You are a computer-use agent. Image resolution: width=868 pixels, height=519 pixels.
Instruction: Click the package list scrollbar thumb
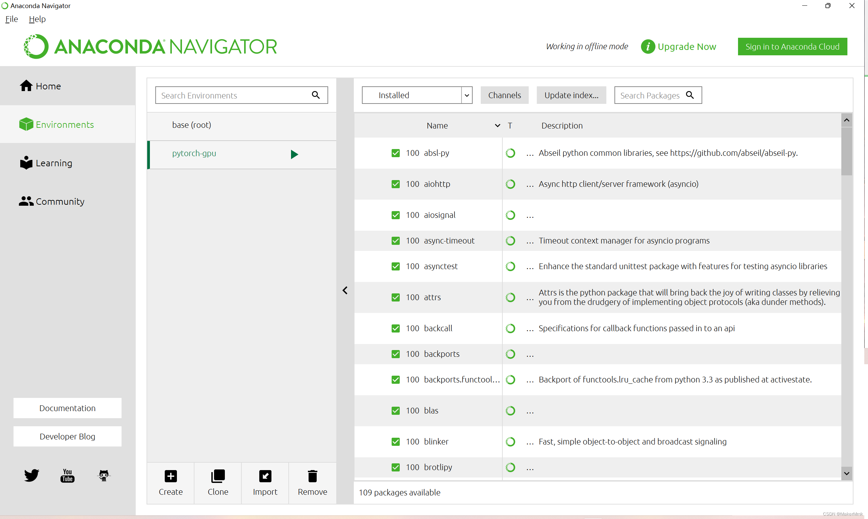tap(846, 151)
